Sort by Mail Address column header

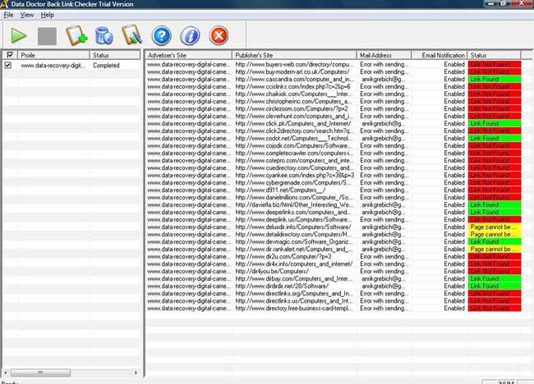(384, 55)
